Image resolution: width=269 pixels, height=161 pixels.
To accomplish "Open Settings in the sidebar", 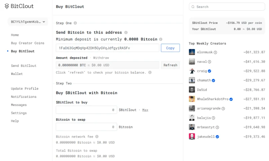I will point(19,113).
